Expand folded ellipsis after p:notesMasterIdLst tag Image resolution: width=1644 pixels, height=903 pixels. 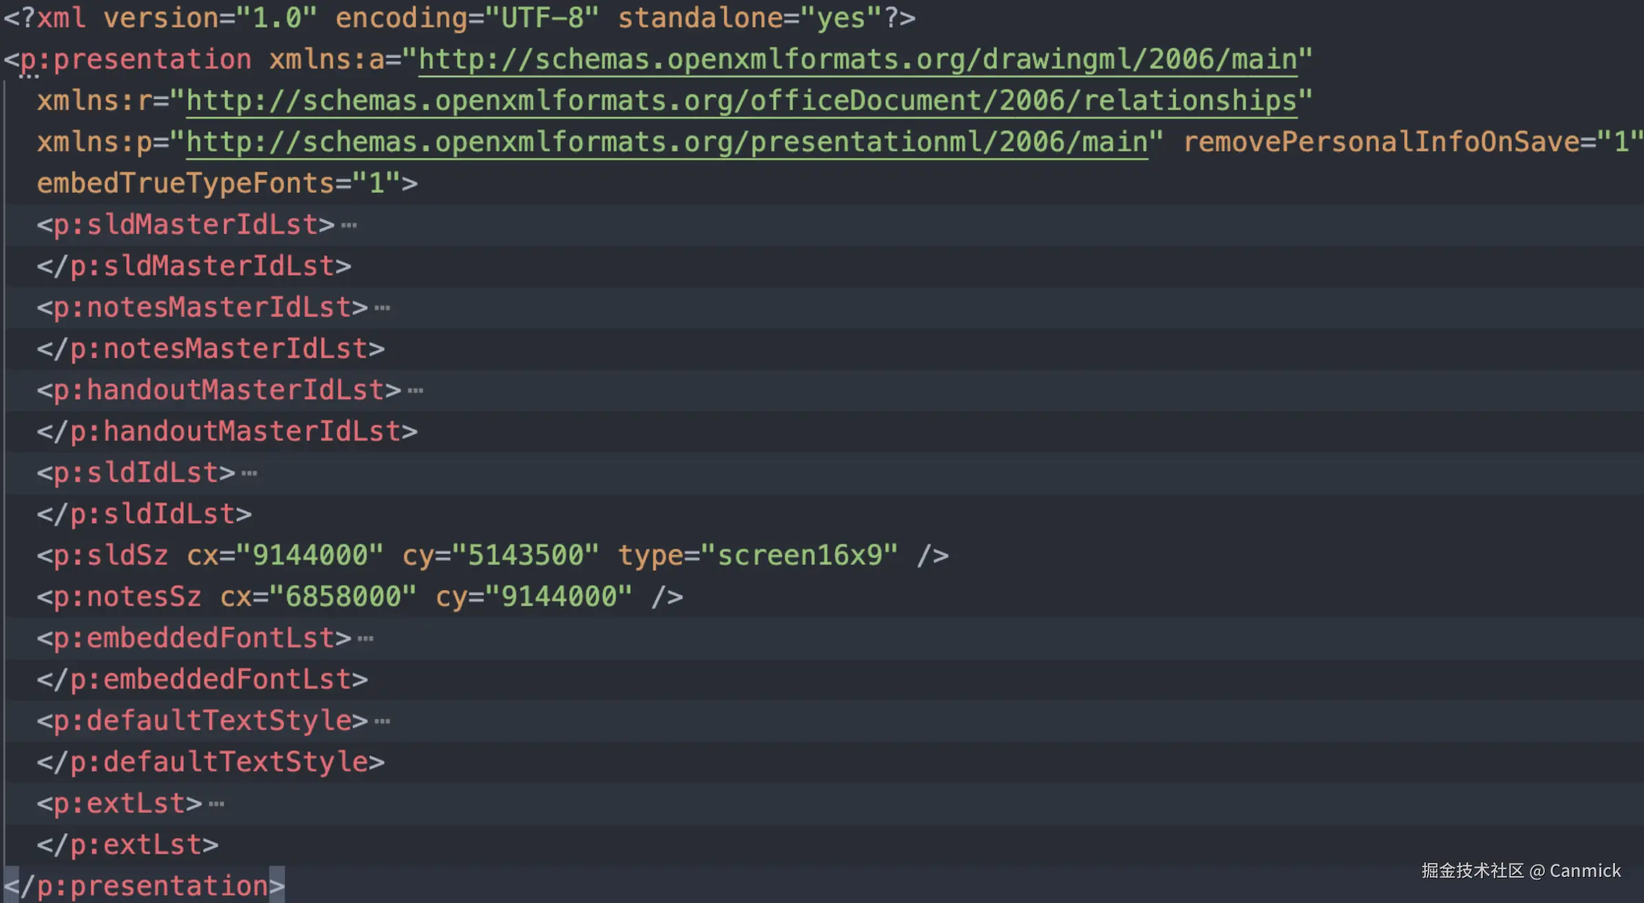click(x=382, y=308)
